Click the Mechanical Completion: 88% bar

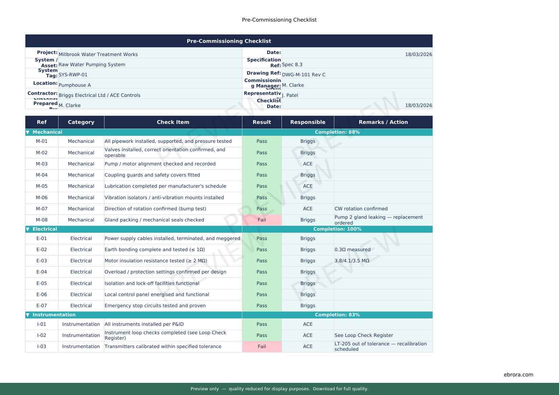tap(337, 132)
